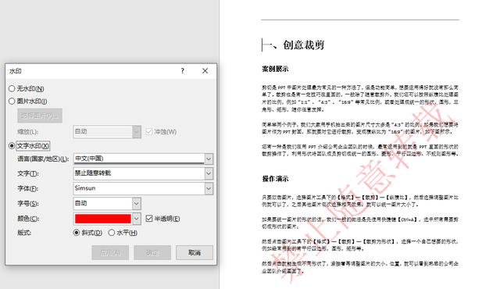
Task: Close the 水印 dialog
Action: pyautogui.click(x=205, y=71)
